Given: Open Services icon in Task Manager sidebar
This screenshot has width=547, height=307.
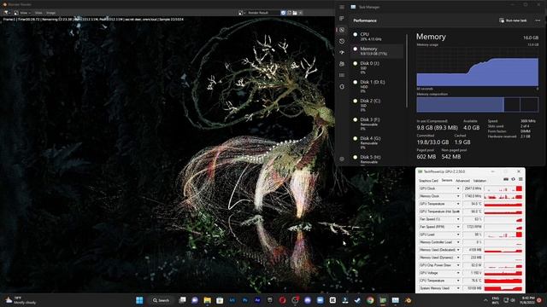Looking at the screenshot, I should [342, 86].
